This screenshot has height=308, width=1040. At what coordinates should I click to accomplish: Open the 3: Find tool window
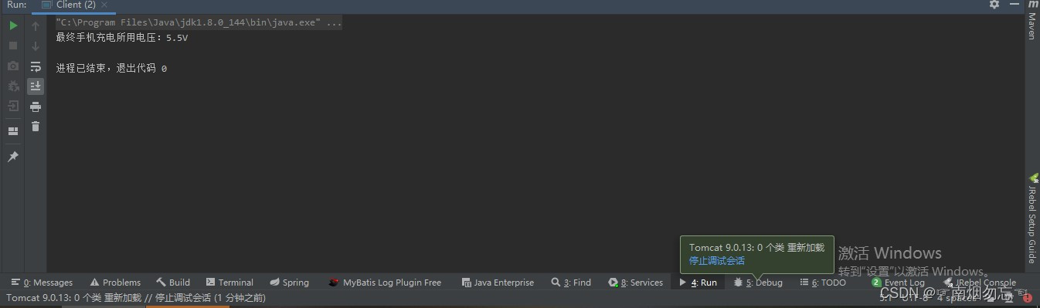pyautogui.click(x=571, y=283)
